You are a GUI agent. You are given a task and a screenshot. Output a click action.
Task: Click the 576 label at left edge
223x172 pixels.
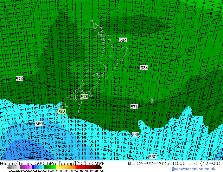click(20, 79)
